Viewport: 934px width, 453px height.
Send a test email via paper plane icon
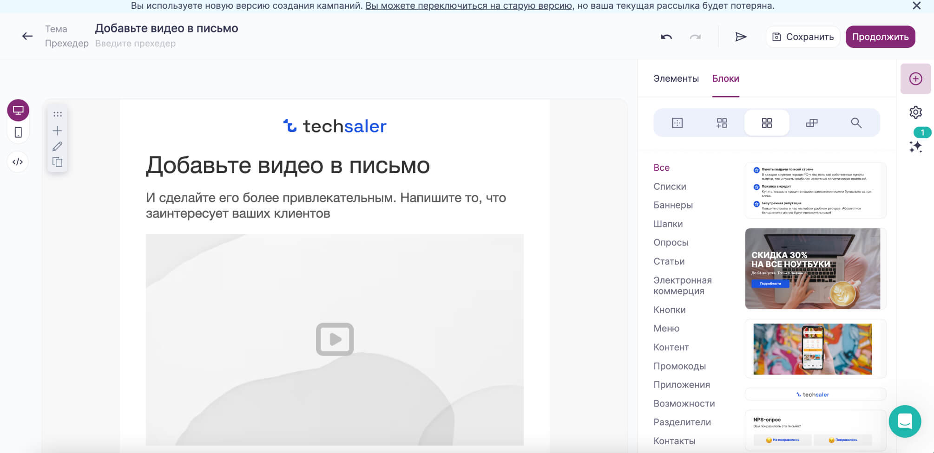point(741,37)
